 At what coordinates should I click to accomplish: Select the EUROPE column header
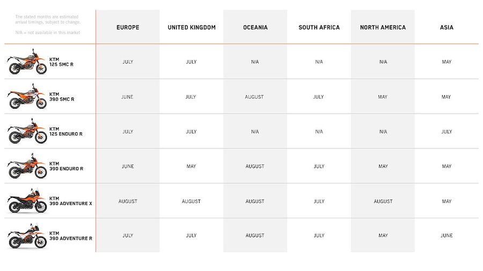128,27
